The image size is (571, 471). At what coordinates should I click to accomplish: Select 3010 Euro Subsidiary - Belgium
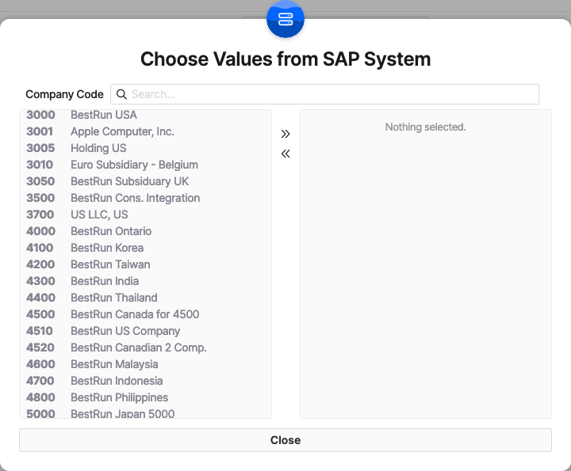pos(145,165)
